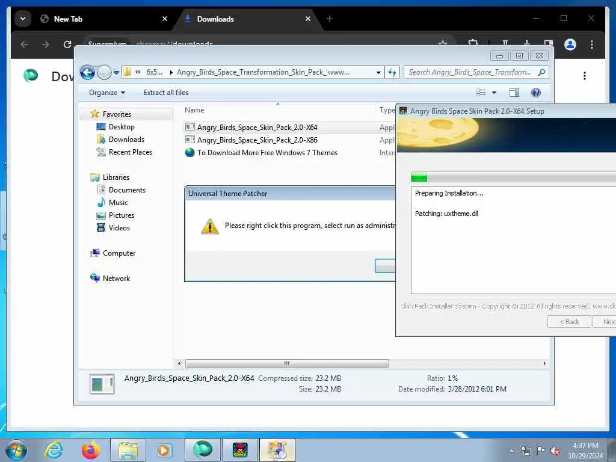Open Music library
The image size is (616, 462).
click(119, 202)
